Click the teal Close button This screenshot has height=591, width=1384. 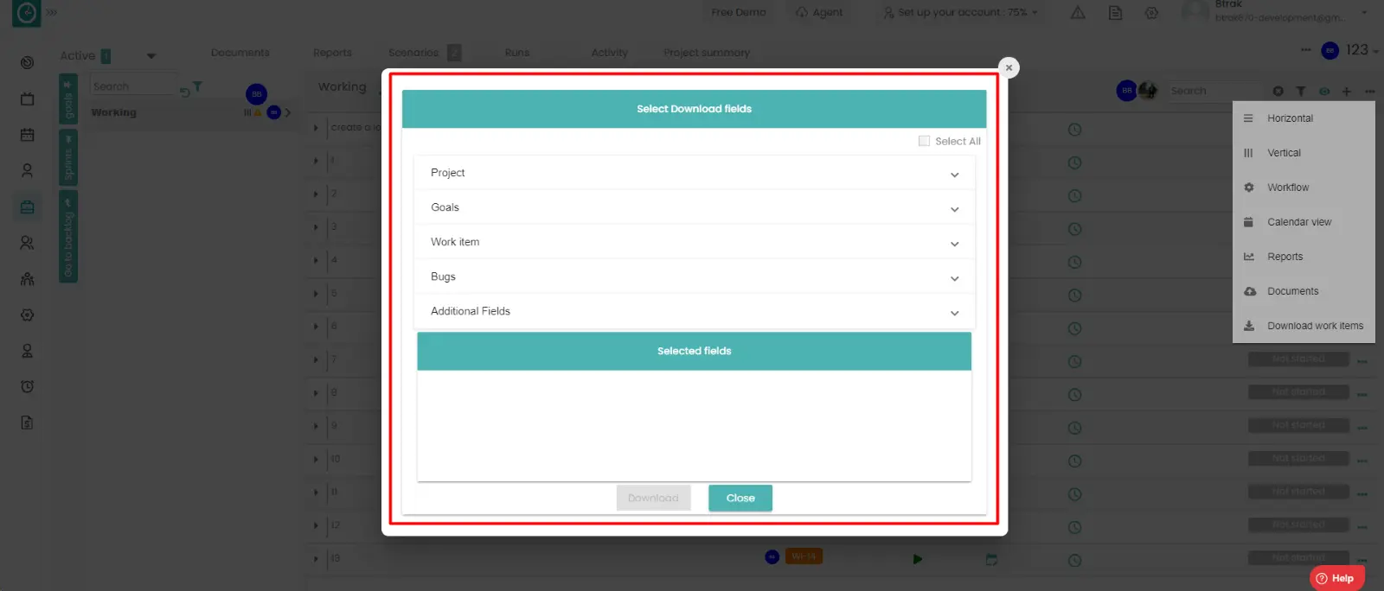(x=740, y=498)
